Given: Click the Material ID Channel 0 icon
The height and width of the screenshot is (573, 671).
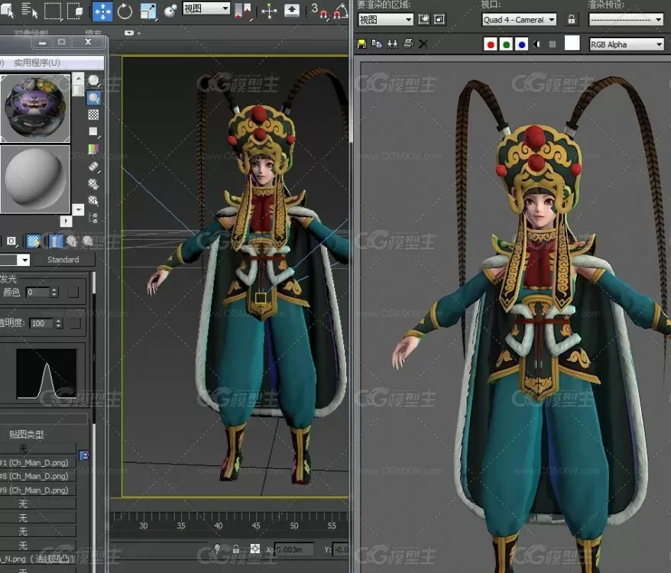Looking at the screenshot, I should [x=11, y=241].
